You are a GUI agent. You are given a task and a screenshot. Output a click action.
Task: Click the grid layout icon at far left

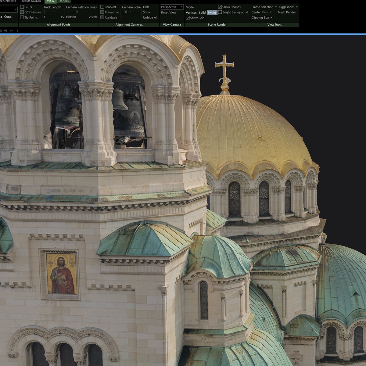tap(1, 30)
